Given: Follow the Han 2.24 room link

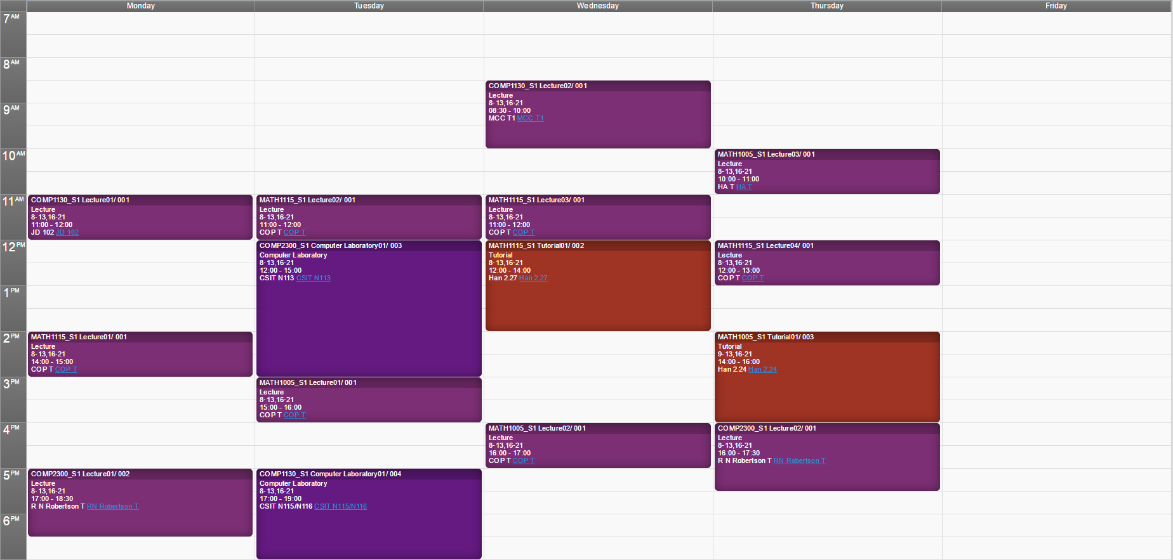Looking at the screenshot, I should point(762,370).
